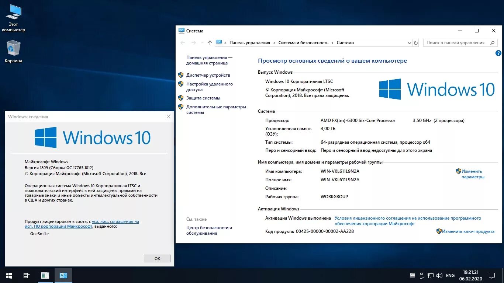Click Изменить ключ продукта link
This screenshot has height=283, width=504.
click(x=468, y=231)
